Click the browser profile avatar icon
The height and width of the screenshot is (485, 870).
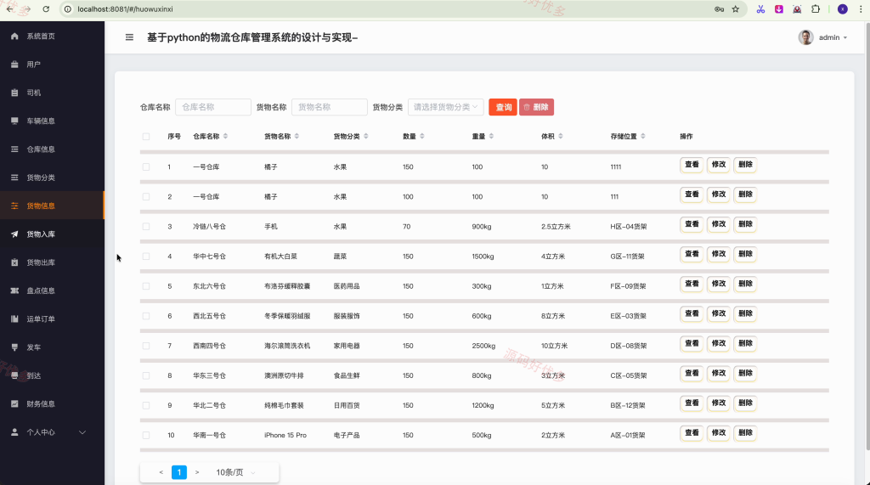[x=842, y=8]
